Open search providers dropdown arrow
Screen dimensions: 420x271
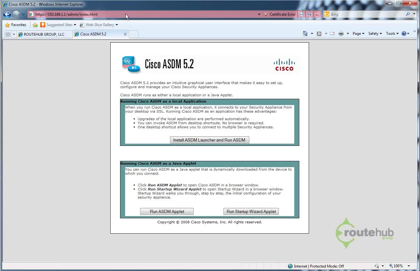click(x=414, y=14)
